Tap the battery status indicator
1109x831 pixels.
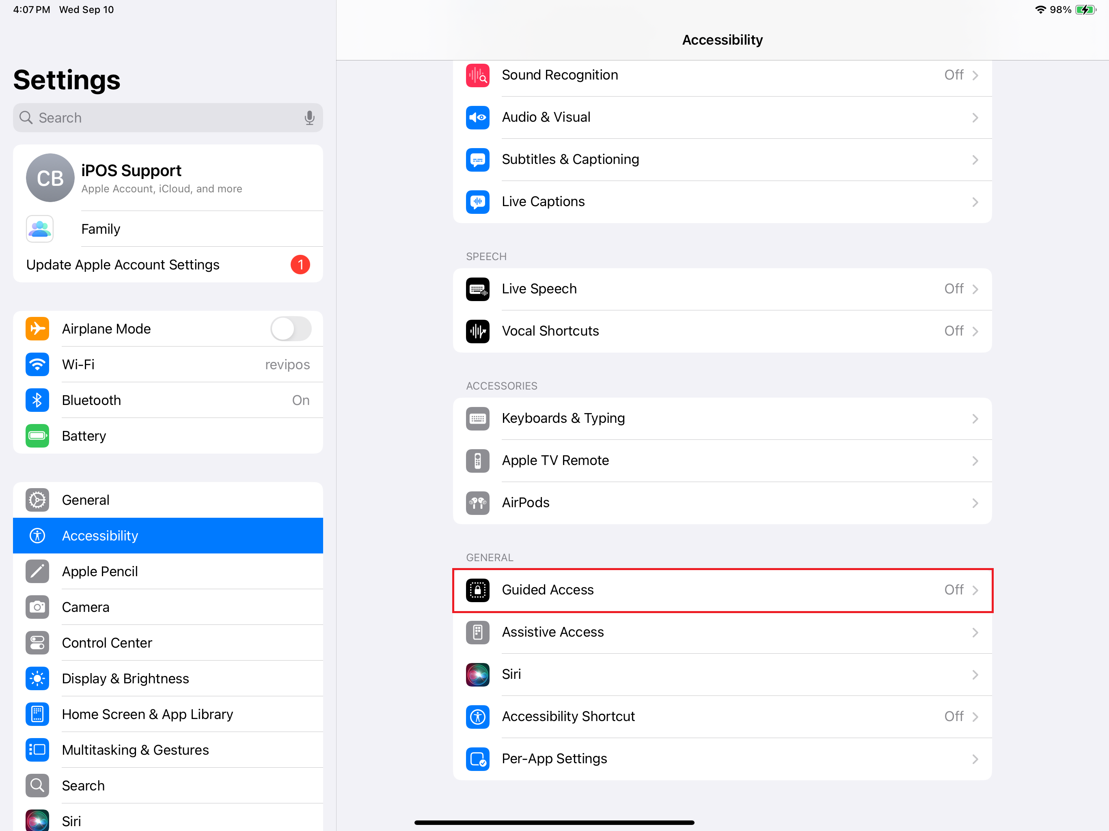[x=1086, y=9]
